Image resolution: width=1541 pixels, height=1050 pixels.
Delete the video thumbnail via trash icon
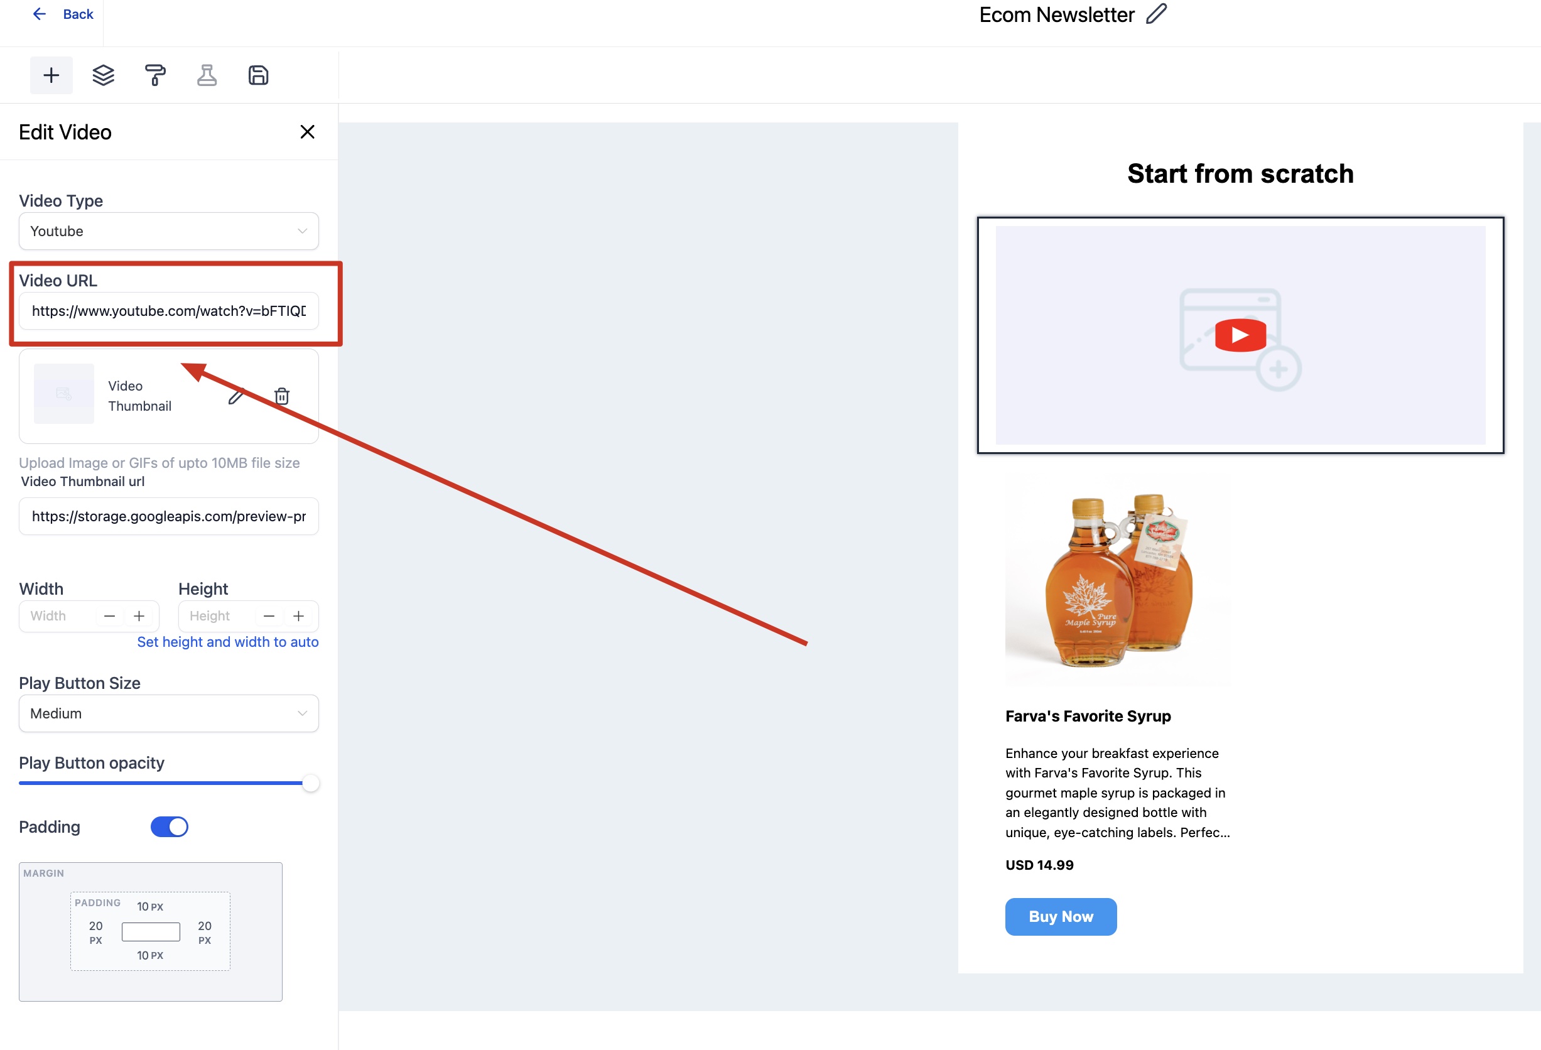pos(282,396)
